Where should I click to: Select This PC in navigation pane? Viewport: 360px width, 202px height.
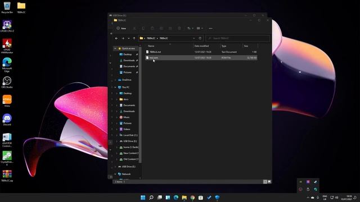click(125, 88)
